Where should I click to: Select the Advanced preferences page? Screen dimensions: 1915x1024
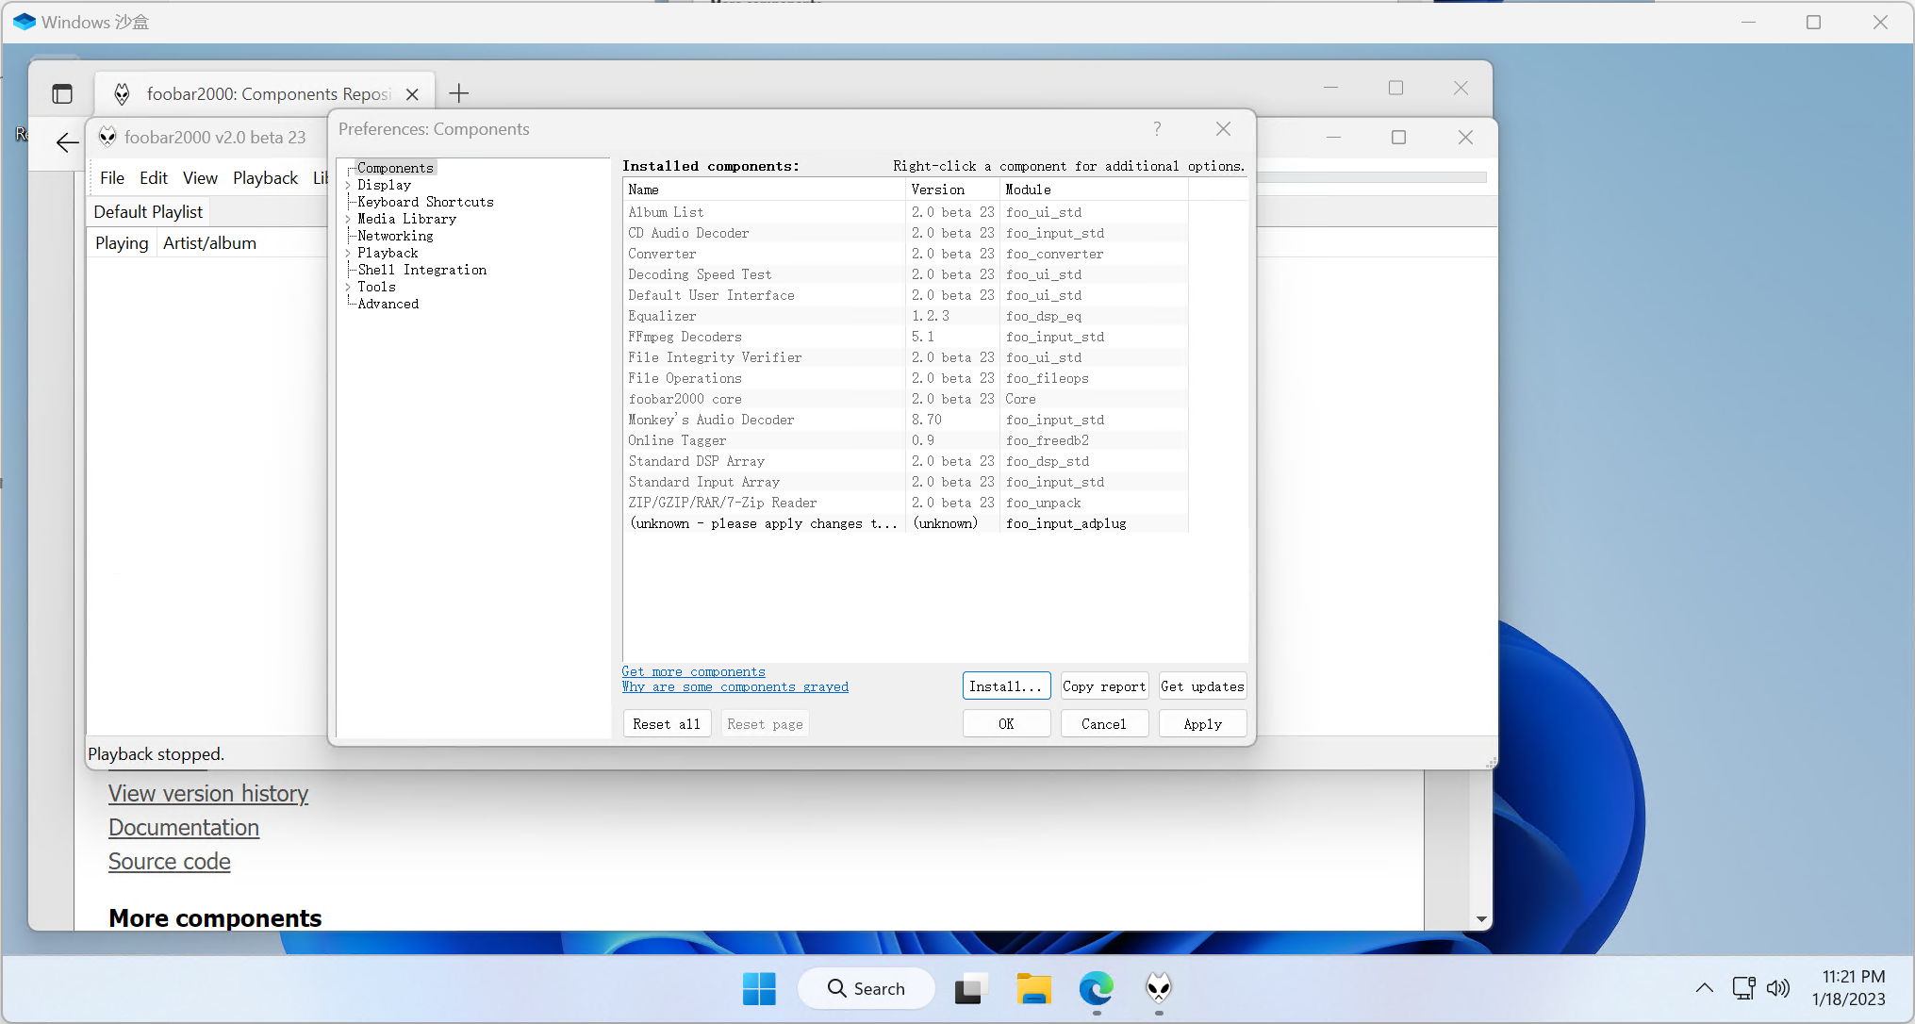(x=388, y=304)
